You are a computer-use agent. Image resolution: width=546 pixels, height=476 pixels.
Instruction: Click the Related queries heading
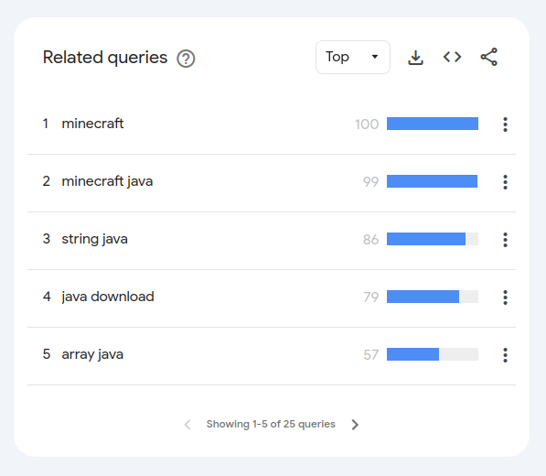[x=105, y=58]
